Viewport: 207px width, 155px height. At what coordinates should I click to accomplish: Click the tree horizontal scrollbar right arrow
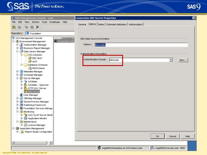click(x=51, y=143)
